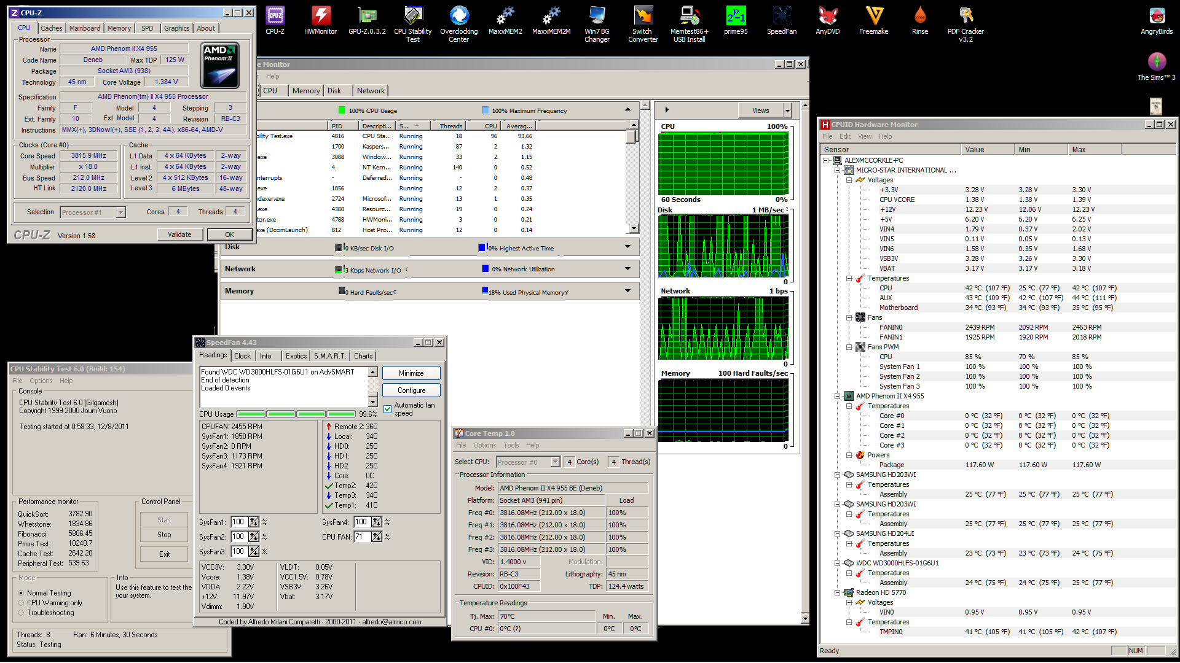Screen dimensions: 1180x663
Task: Open the S.M.A.R.T. tab in SpeedFan
Action: click(330, 356)
